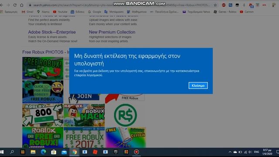Show hidden system tray icons
279x157 pixels.
pos(230,152)
